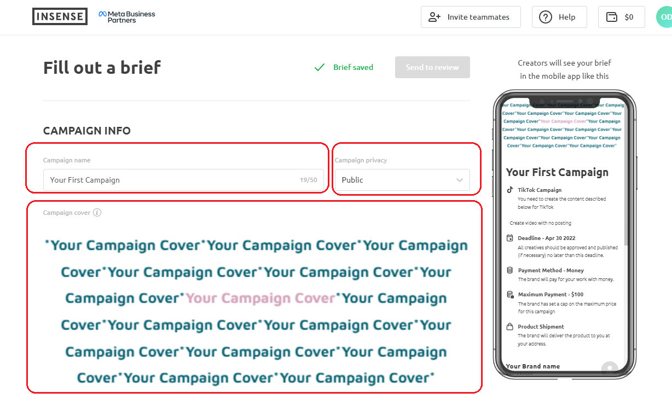Image resolution: width=672 pixels, height=398 pixels.
Task: Open the Campaign privacy dropdown
Action: 402,180
